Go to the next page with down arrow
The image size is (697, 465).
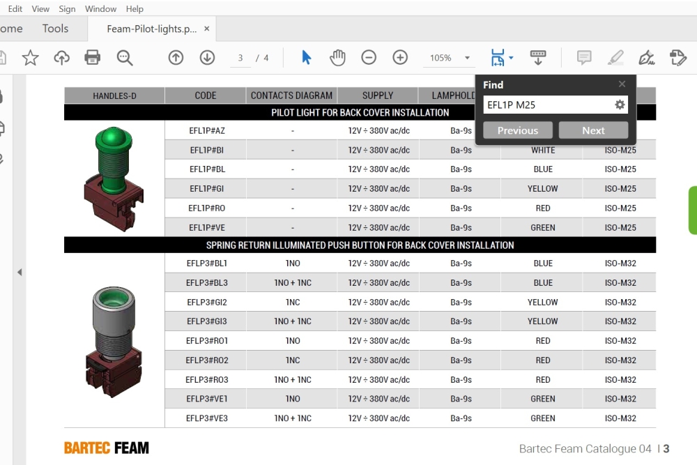pyautogui.click(x=207, y=58)
